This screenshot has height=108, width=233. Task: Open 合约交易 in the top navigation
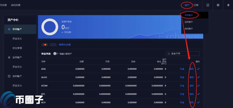coord(15,5)
